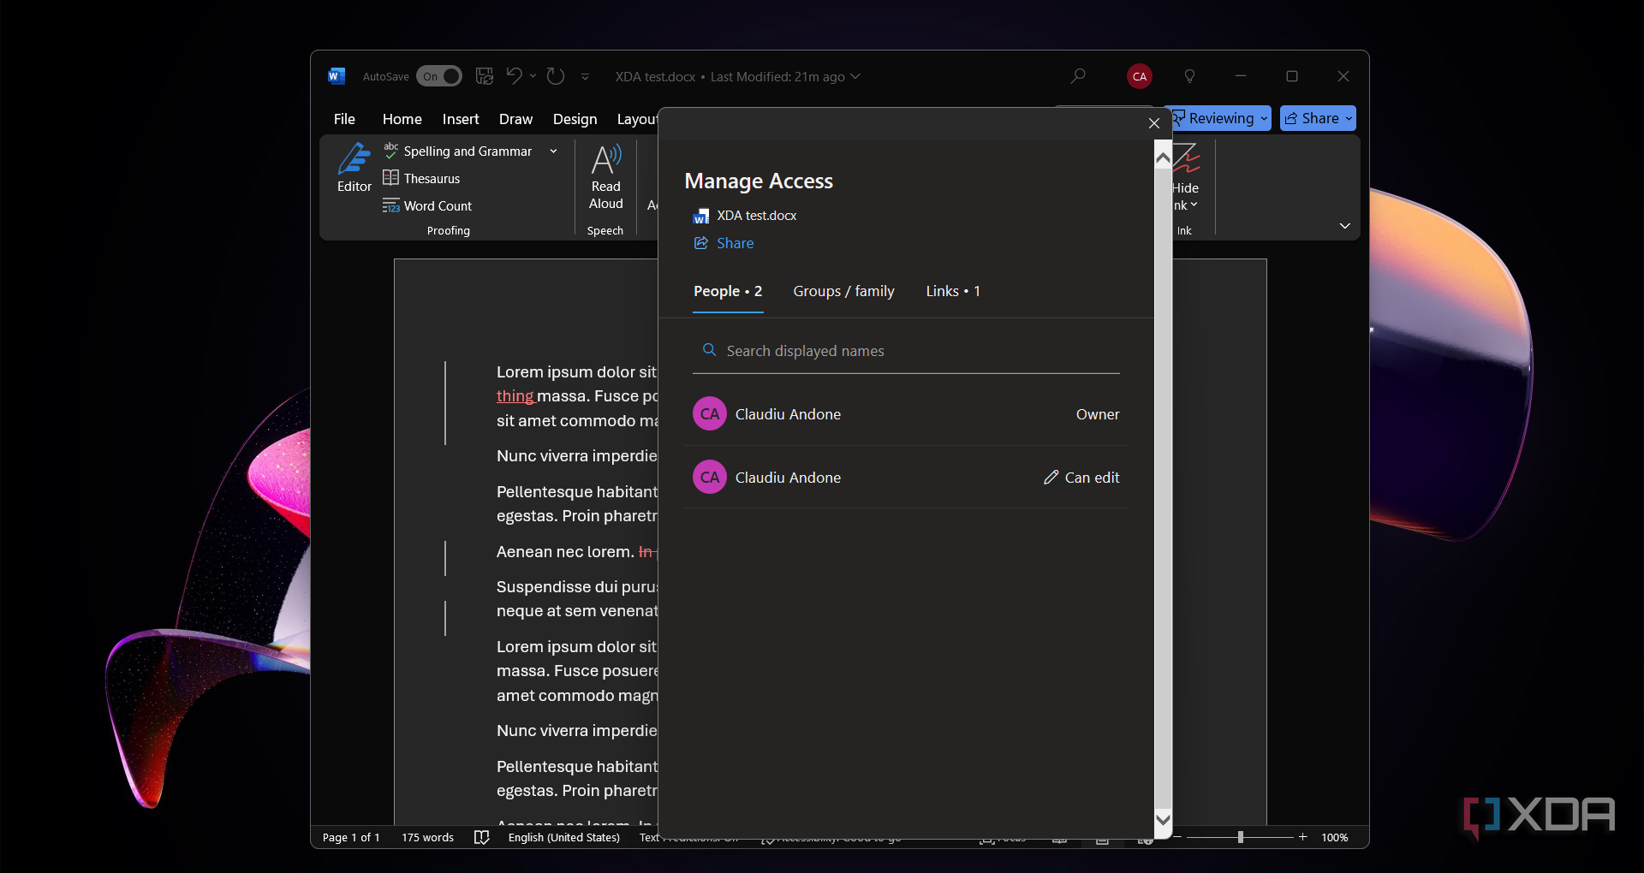Screen dimensions: 1644x873
Task: Click the proofing book icon in status bar
Action: tap(482, 837)
